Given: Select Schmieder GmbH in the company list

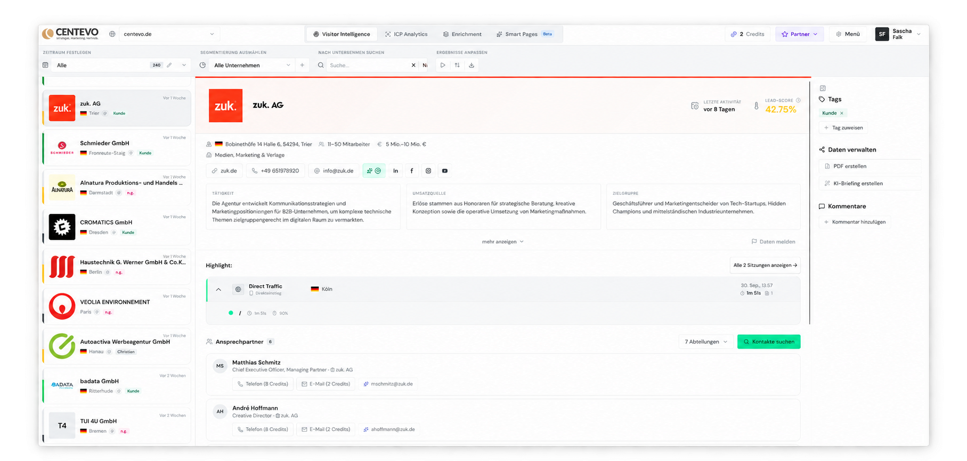Looking at the screenshot, I should pos(116,147).
